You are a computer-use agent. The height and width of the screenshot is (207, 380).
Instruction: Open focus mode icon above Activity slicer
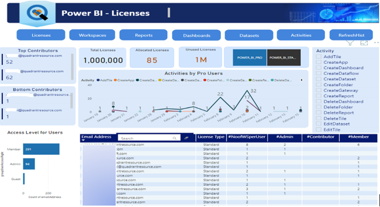click(363, 43)
